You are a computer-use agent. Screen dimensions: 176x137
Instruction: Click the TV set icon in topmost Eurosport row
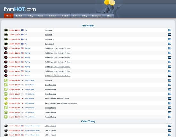(x=6, y=30)
